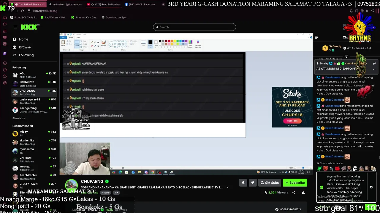Open the Pechgaming channel

(x=34, y=110)
